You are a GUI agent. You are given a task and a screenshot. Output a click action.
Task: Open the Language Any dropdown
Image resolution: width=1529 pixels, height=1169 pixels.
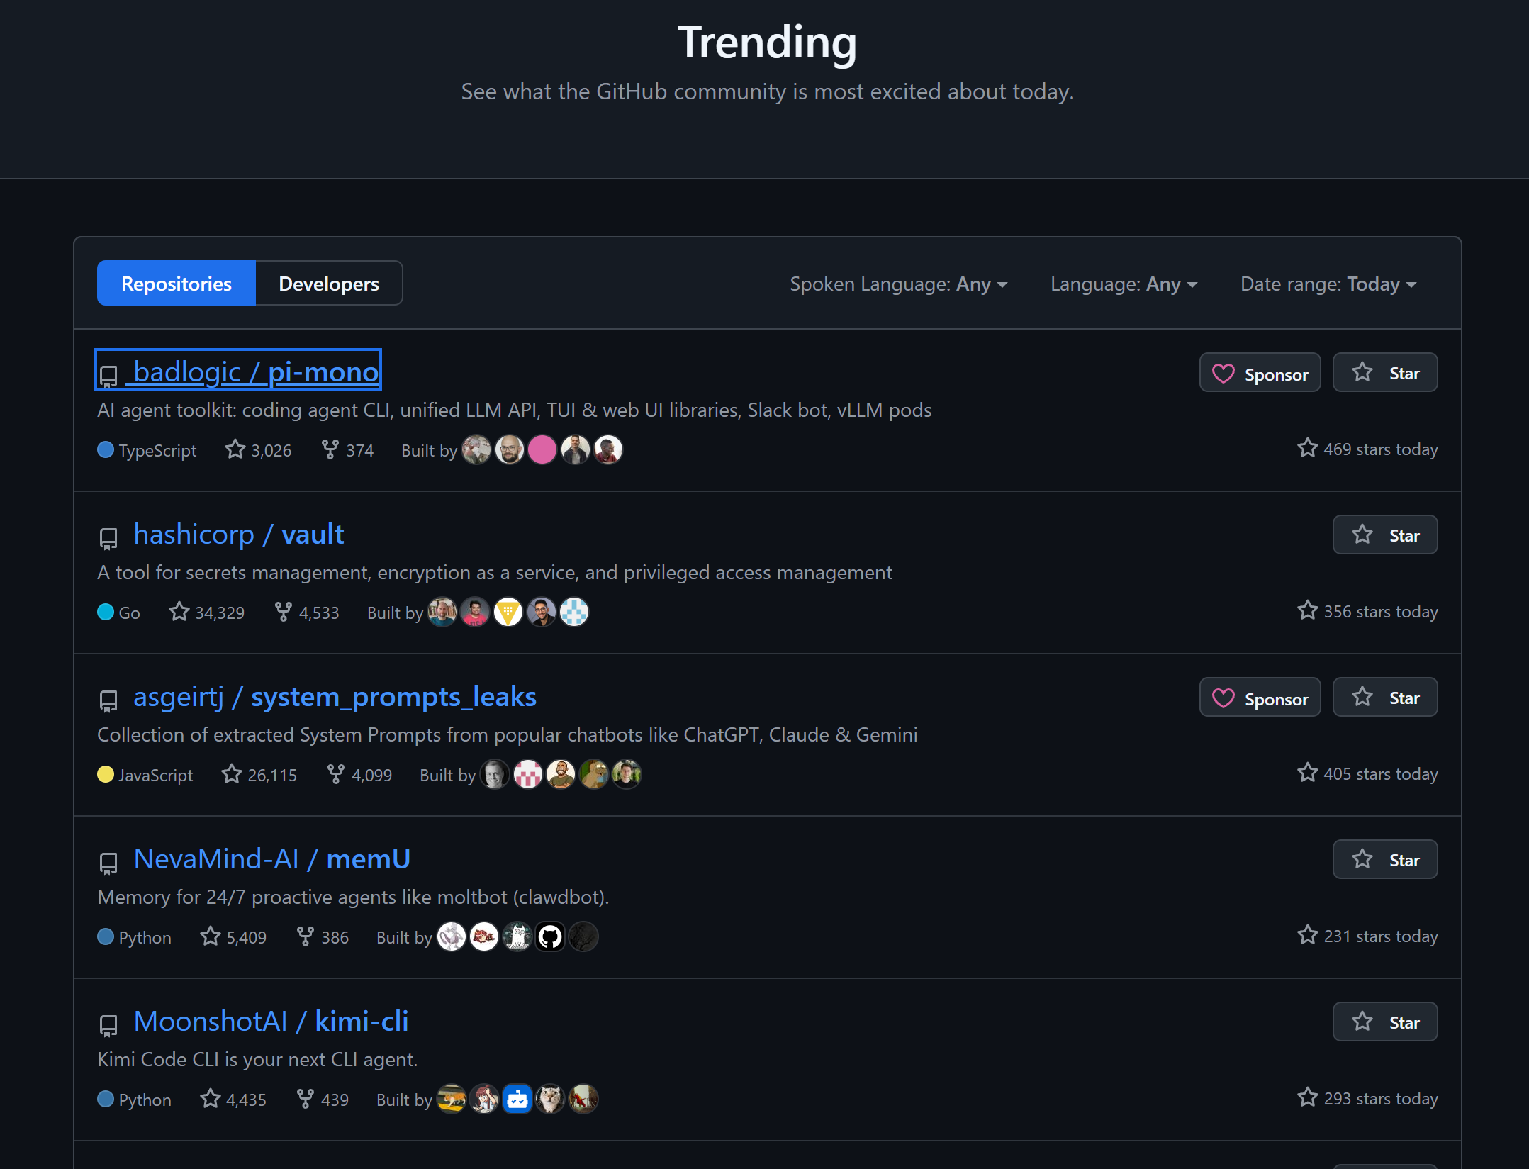pos(1124,284)
